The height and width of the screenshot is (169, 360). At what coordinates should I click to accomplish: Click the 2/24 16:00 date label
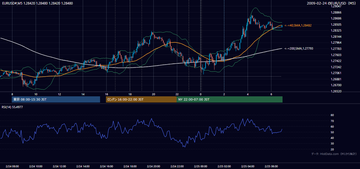(106, 166)
